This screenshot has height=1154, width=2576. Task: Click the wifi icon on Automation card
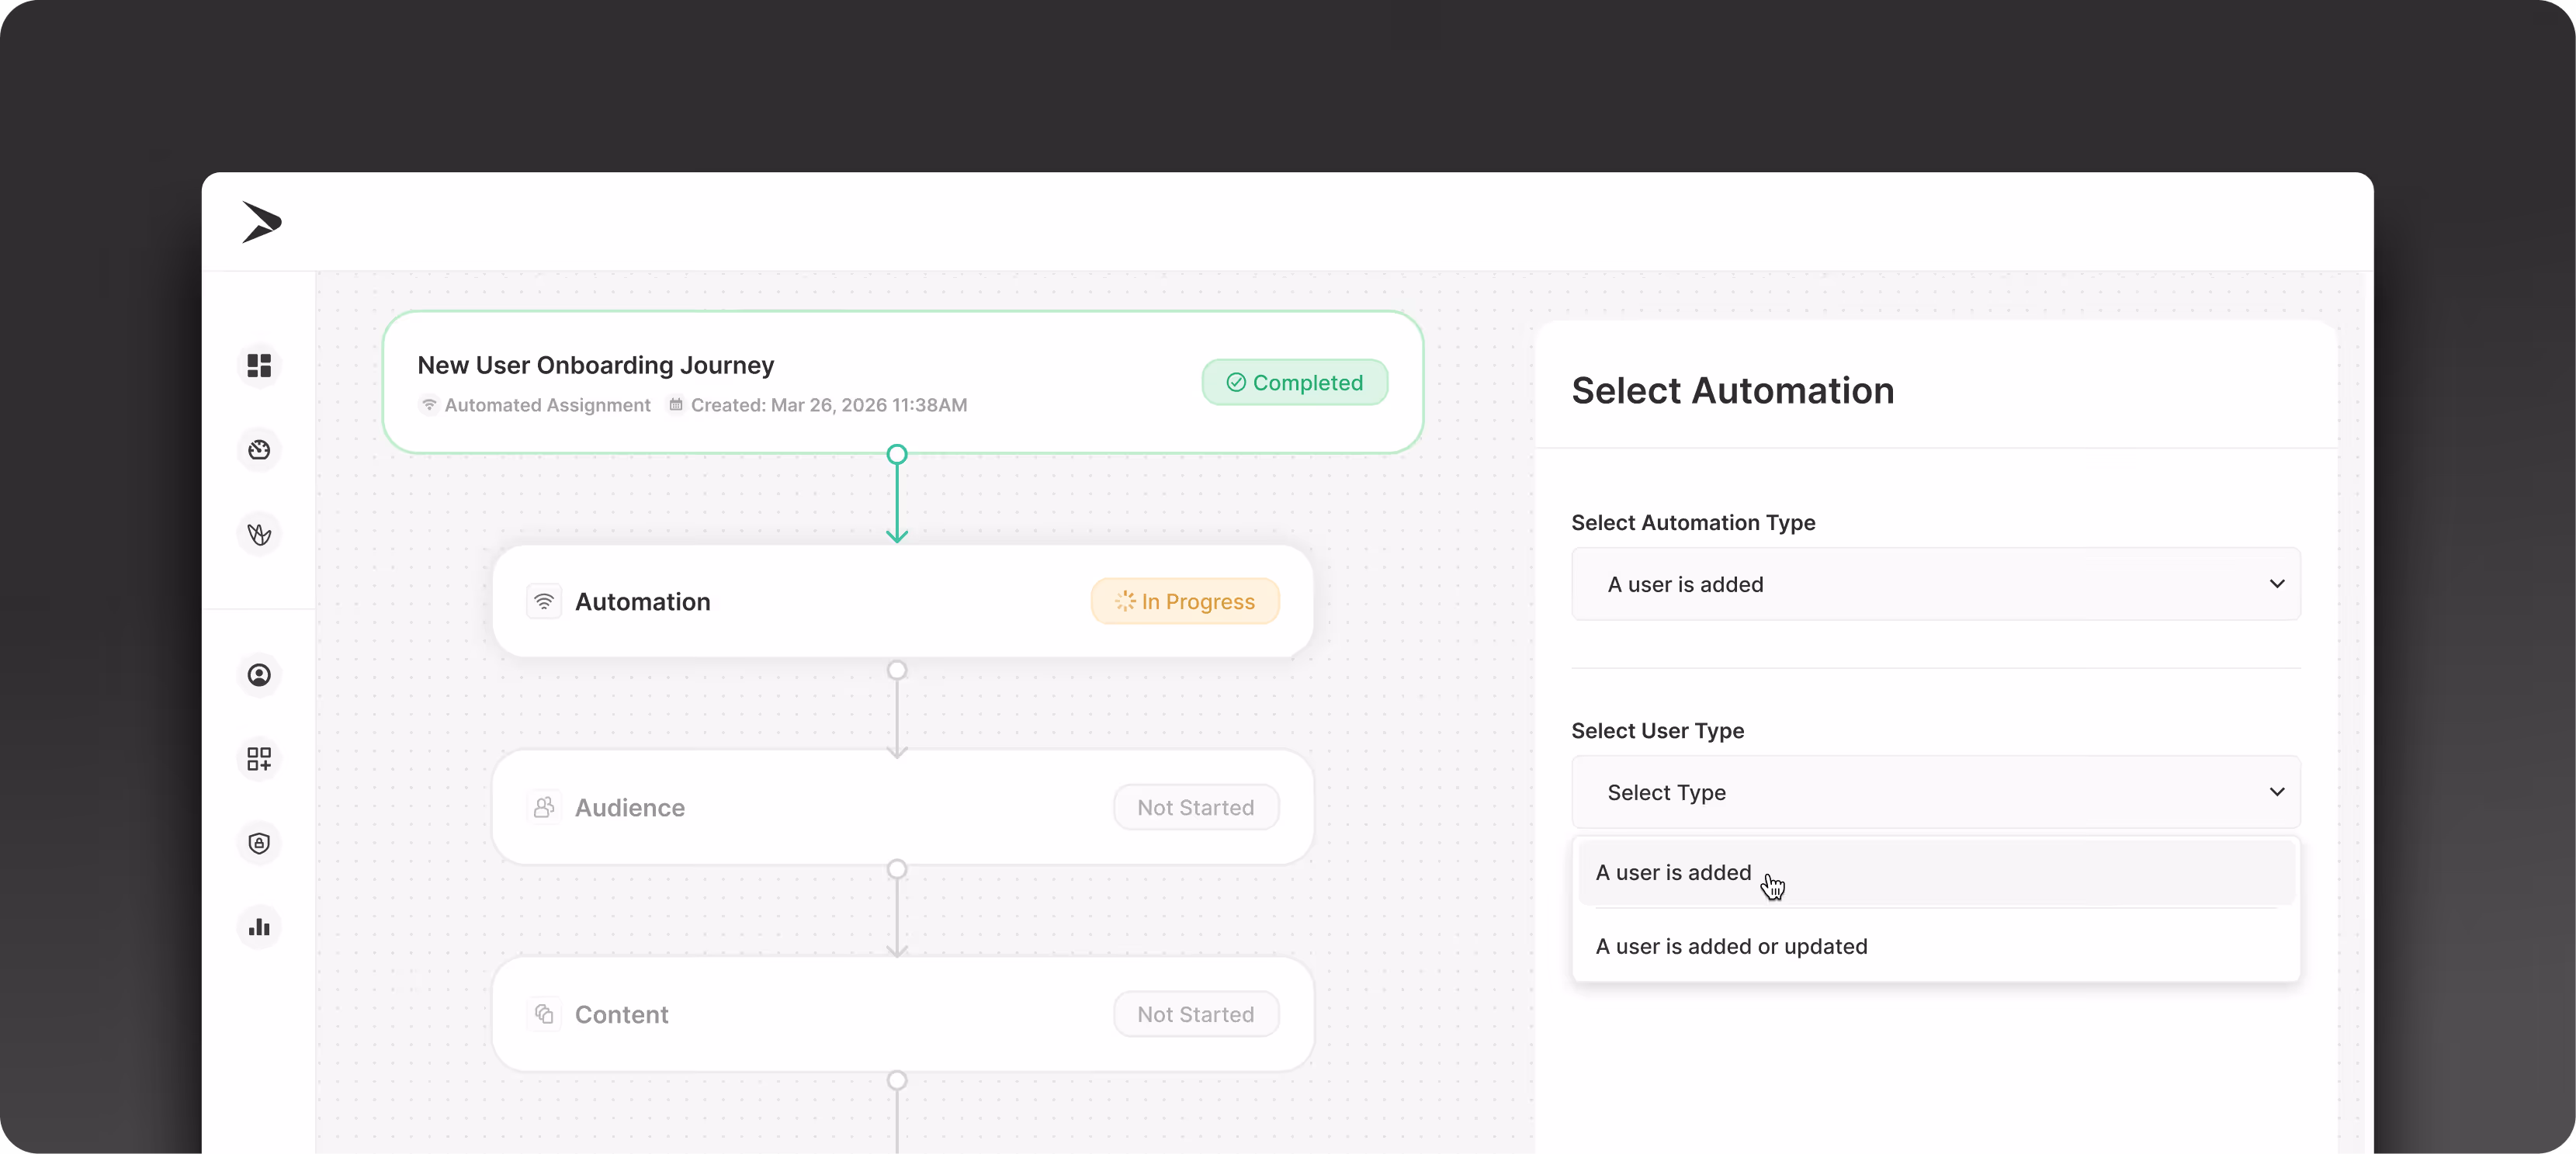544,601
